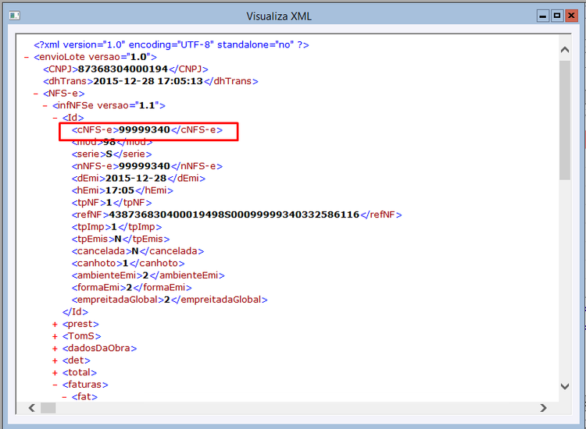Expand the TomS node
The height and width of the screenshot is (429, 586).
pyautogui.click(x=55, y=336)
